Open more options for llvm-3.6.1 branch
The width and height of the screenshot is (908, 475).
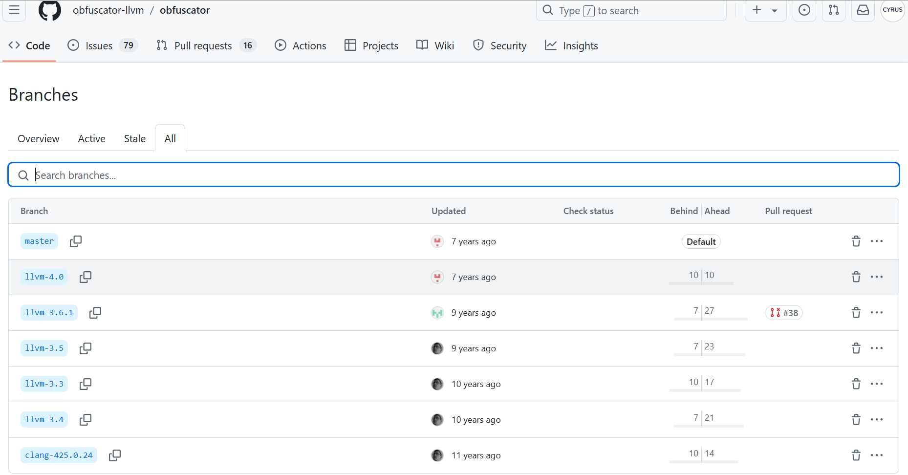pyautogui.click(x=877, y=312)
